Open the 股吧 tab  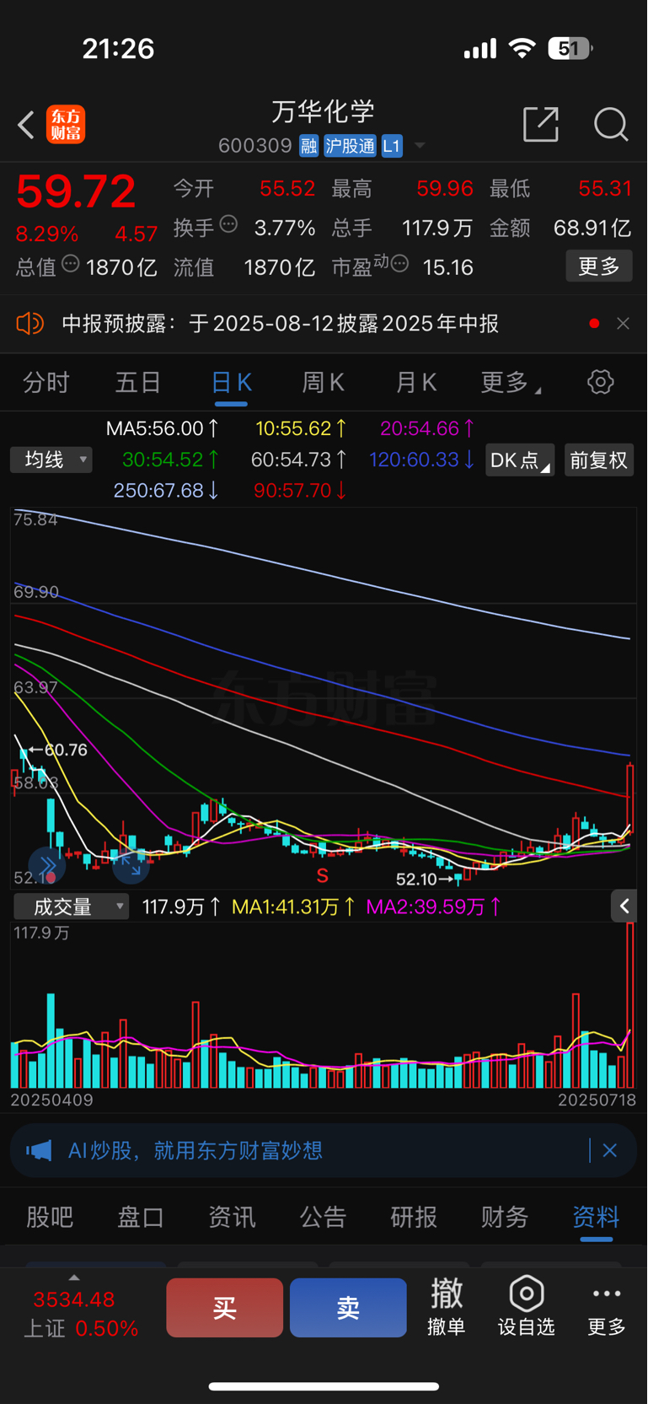[50, 1217]
